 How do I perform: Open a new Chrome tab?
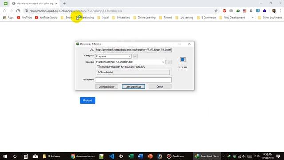[64, 4]
